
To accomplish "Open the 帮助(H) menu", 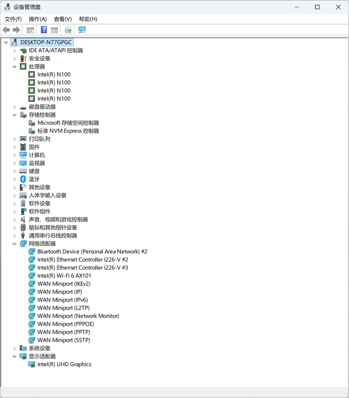I will (88, 19).
